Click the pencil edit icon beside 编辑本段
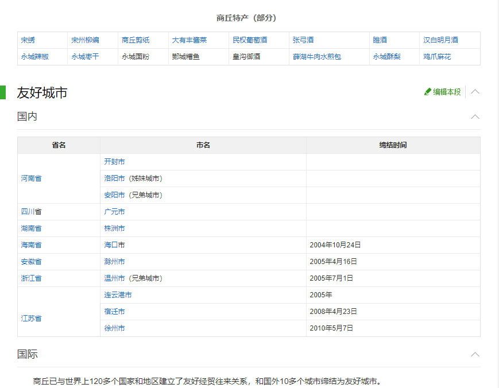 click(427, 92)
